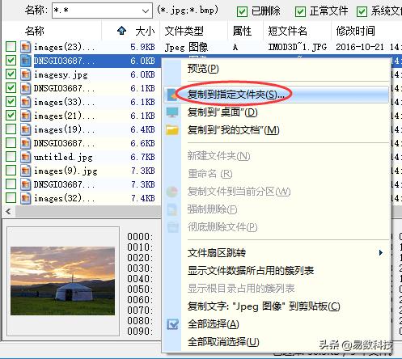This screenshot has height=359, width=402.
Task: Toggle the 已删除 checkbox
Action: tap(242, 11)
